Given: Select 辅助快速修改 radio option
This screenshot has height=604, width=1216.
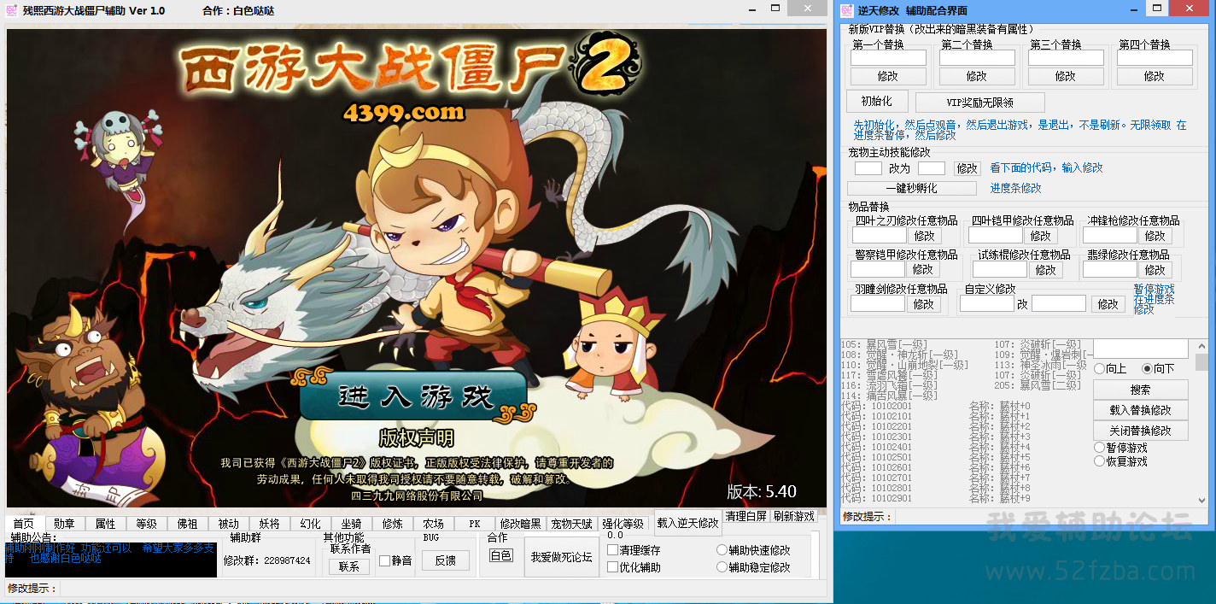Looking at the screenshot, I should pyautogui.click(x=722, y=550).
